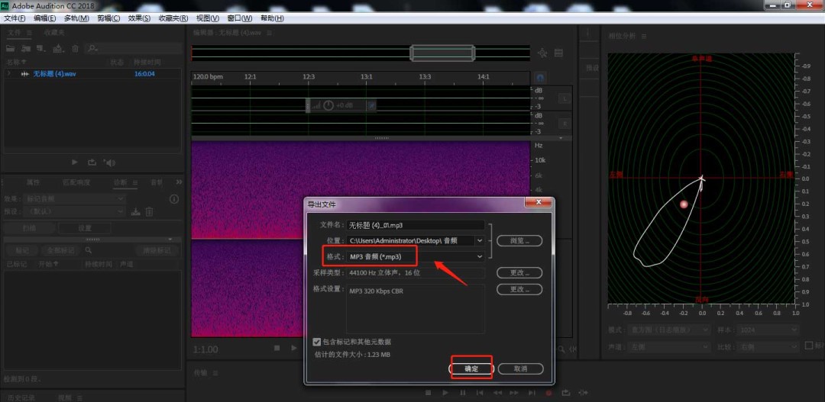Toggle the auto-play speaker icon in Files panel
Screen dimensions: 825x402
109,162
